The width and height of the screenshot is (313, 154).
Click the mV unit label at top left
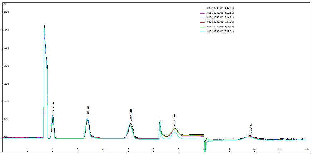pos(4,4)
